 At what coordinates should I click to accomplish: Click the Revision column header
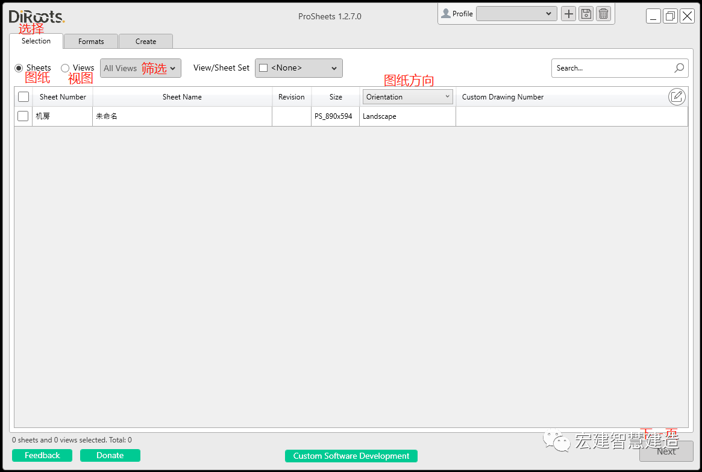click(292, 96)
